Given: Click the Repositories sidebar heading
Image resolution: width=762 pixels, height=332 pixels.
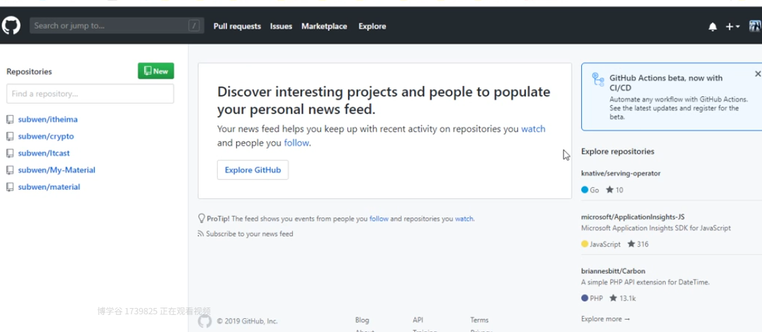Looking at the screenshot, I should pos(29,72).
